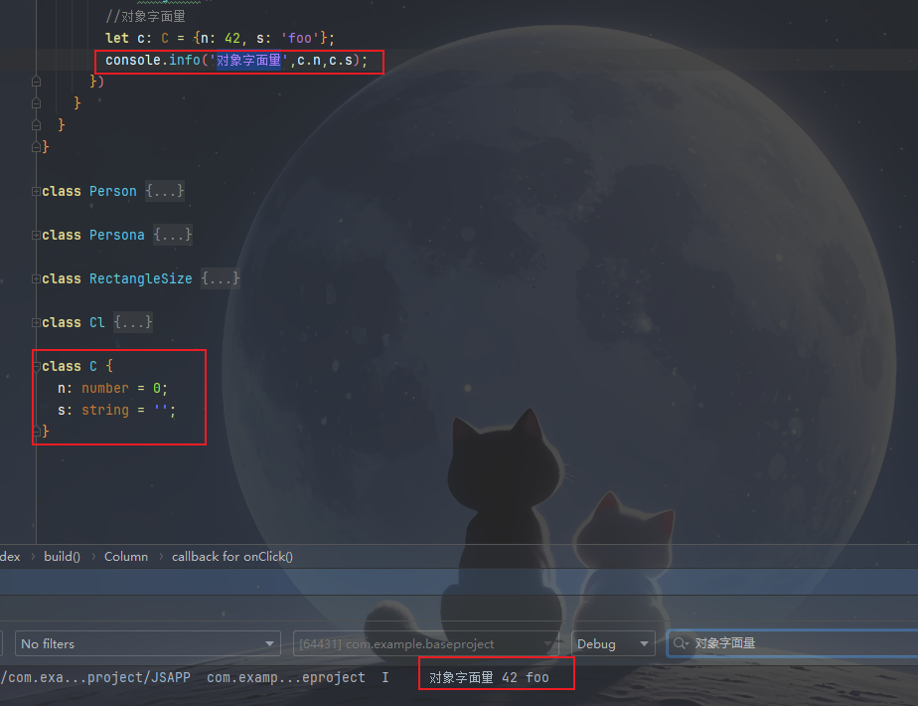Viewport: 918px width, 706px height.
Task: Click the fold-end marker of class C
Action: [36, 432]
